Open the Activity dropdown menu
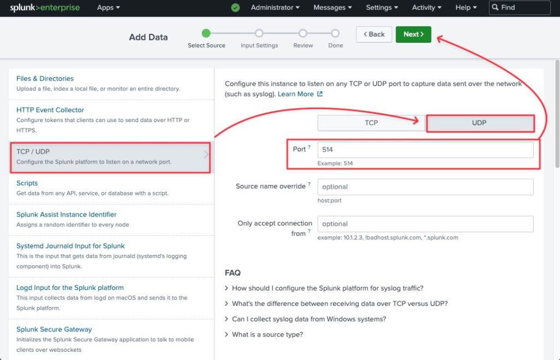Image resolution: width=560 pixels, height=360 pixels. pyautogui.click(x=427, y=8)
